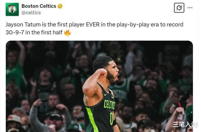Open the @celtics handle link
The width and height of the screenshot is (201, 132).
click(x=31, y=13)
